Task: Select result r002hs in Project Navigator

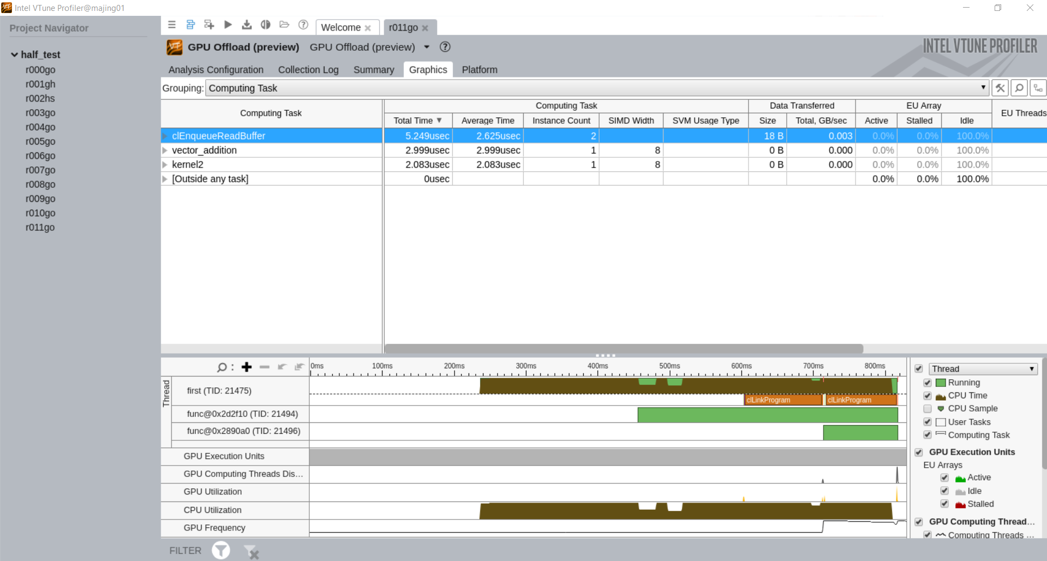Action: pyautogui.click(x=40, y=98)
